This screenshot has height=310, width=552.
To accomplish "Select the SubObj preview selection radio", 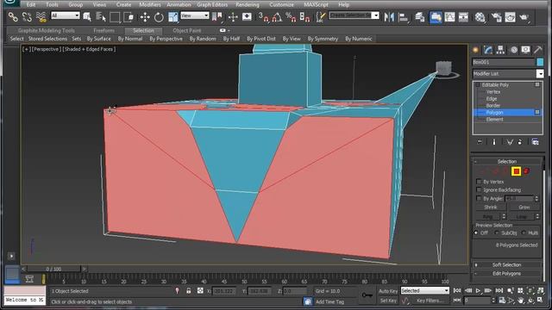I will pyautogui.click(x=497, y=232).
